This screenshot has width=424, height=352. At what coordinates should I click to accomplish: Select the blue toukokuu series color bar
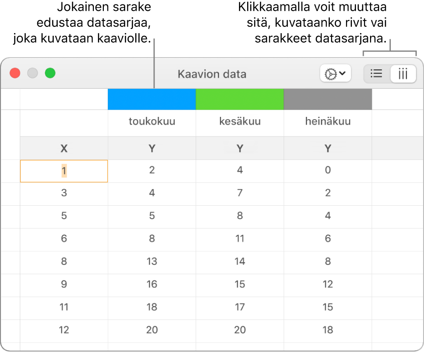pyautogui.click(x=152, y=99)
